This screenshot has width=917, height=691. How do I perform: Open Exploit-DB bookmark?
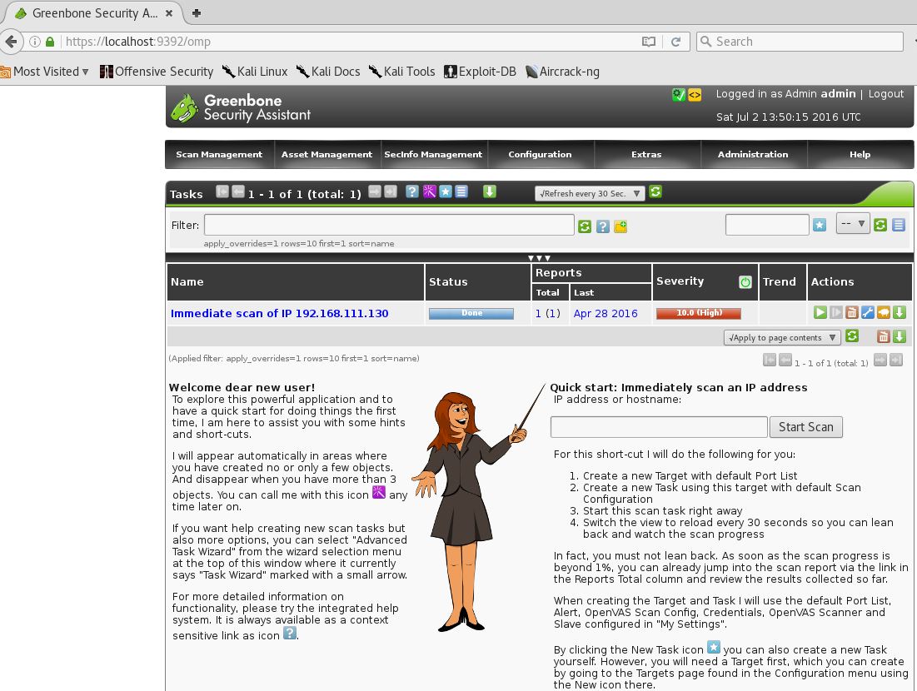pyautogui.click(x=480, y=72)
